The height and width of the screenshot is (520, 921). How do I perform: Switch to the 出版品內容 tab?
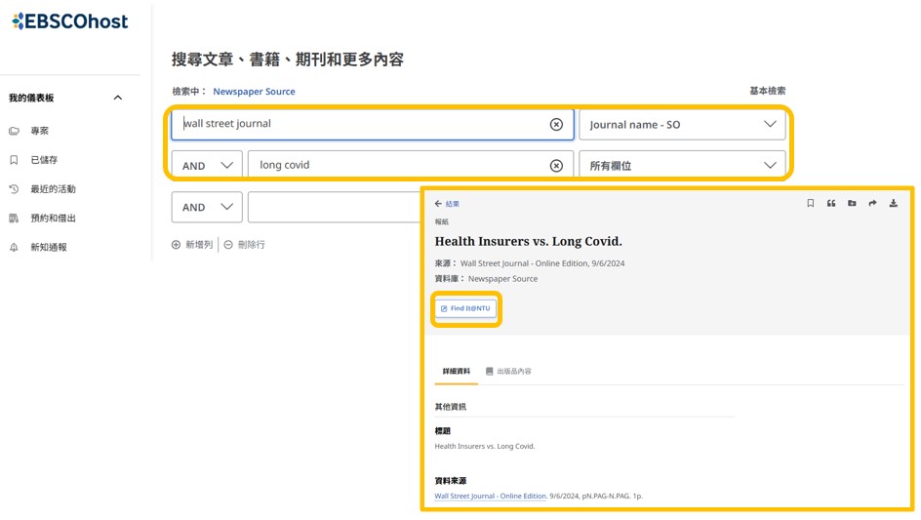pyautogui.click(x=508, y=372)
